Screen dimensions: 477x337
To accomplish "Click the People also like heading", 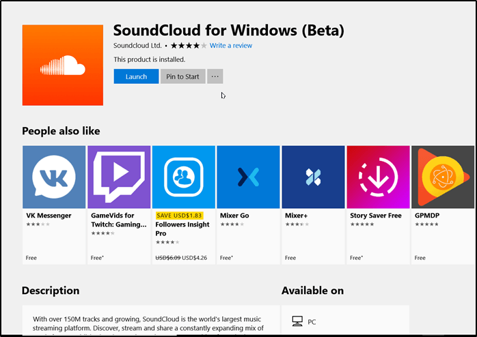I will [61, 131].
